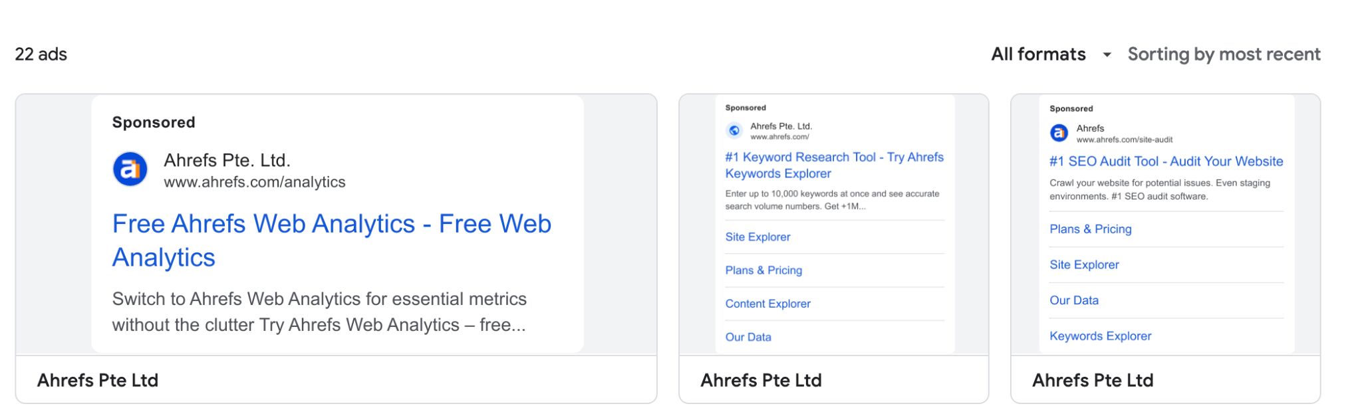Open Keywords Explorer sitelink in third ad
This screenshot has width=1362, height=418.
(x=1101, y=336)
